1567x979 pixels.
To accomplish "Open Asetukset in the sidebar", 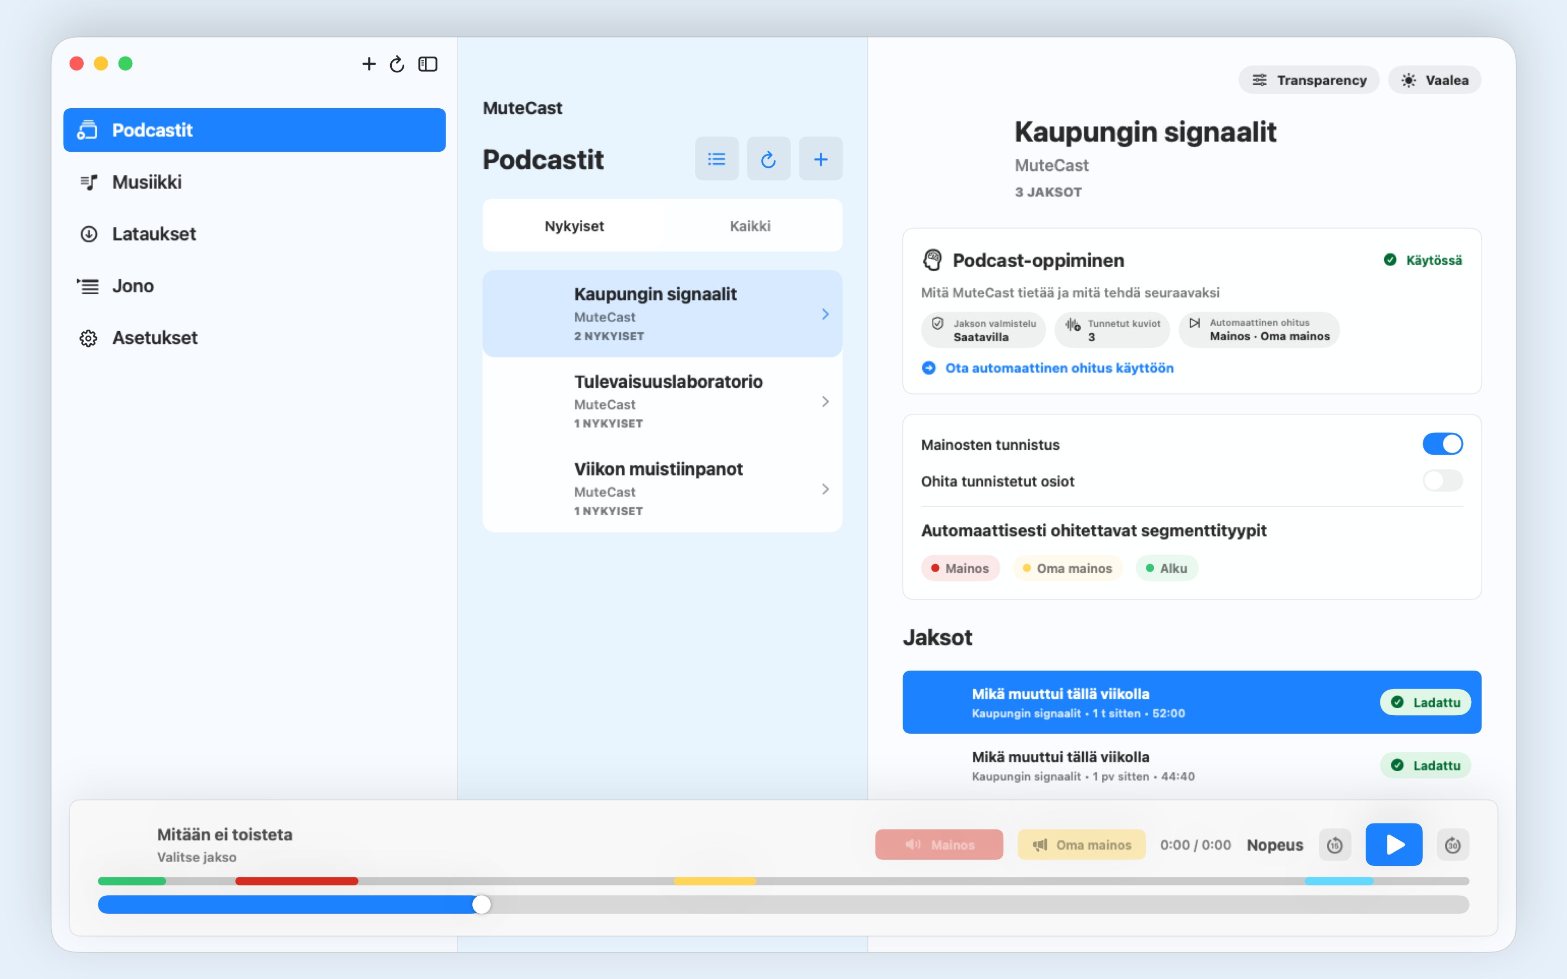I will (x=255, y=337).
